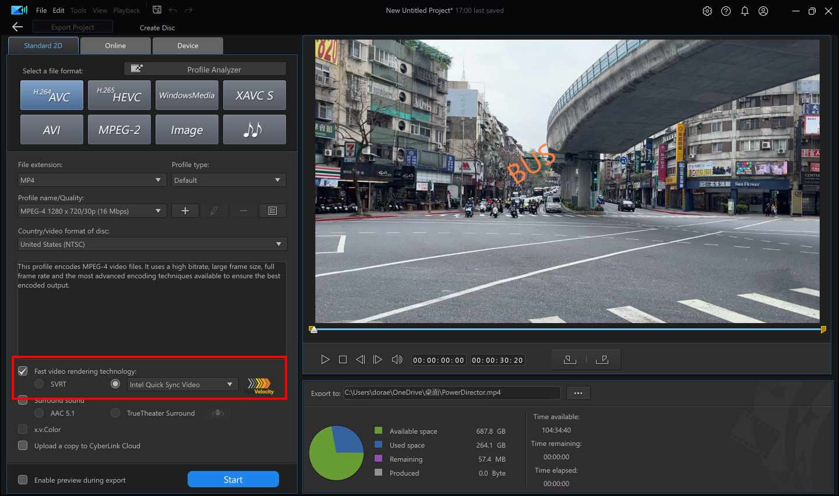Undo using the toolbar arrow
Viewport: 839px width, 496px height.
[172, 10]
